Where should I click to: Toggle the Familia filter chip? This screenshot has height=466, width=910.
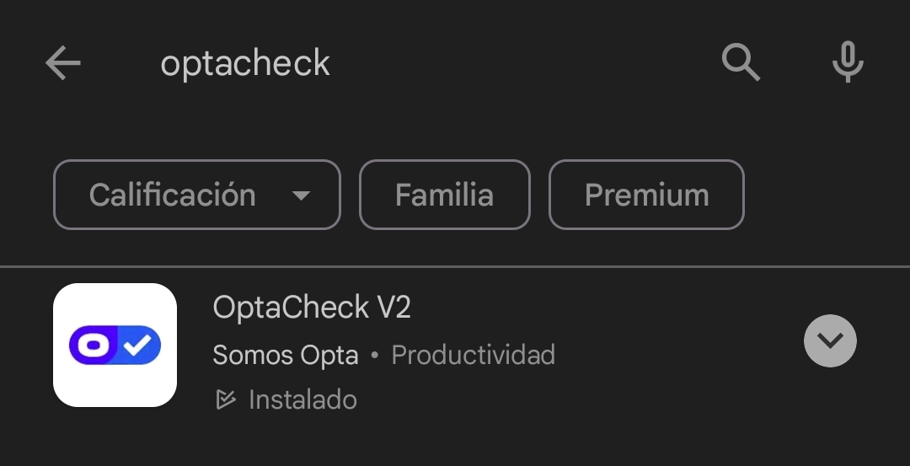click(444, 196)
